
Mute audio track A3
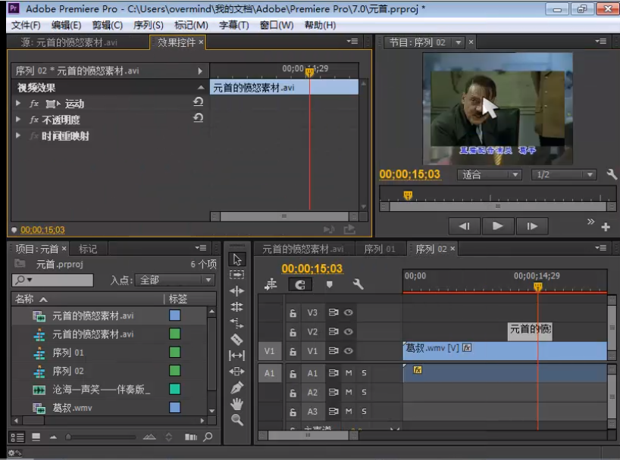click(349, 412)
